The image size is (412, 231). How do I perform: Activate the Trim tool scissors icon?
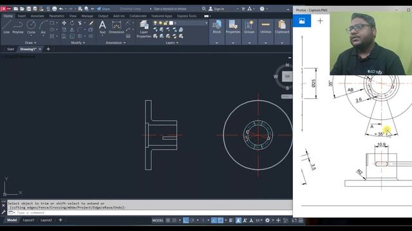point(80,23)
